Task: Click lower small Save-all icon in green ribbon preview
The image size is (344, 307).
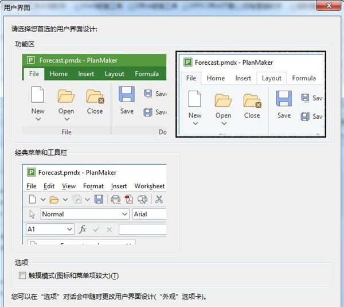Action: [x=148, y=112]
